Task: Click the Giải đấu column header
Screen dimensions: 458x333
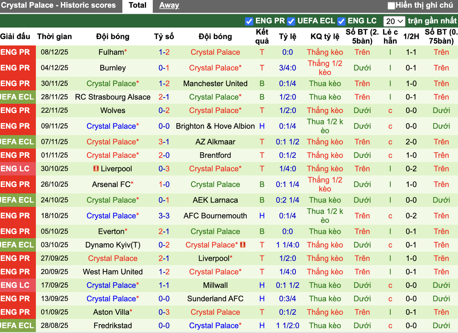Action: [15, 36]
